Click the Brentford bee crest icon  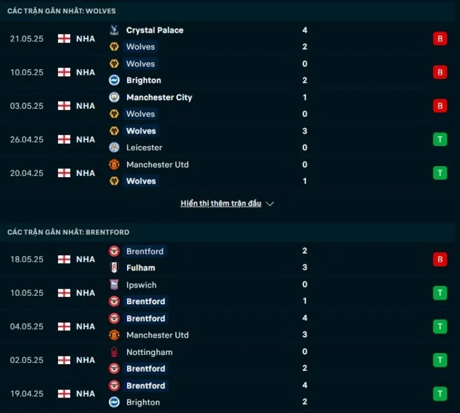tap(114, 251)
